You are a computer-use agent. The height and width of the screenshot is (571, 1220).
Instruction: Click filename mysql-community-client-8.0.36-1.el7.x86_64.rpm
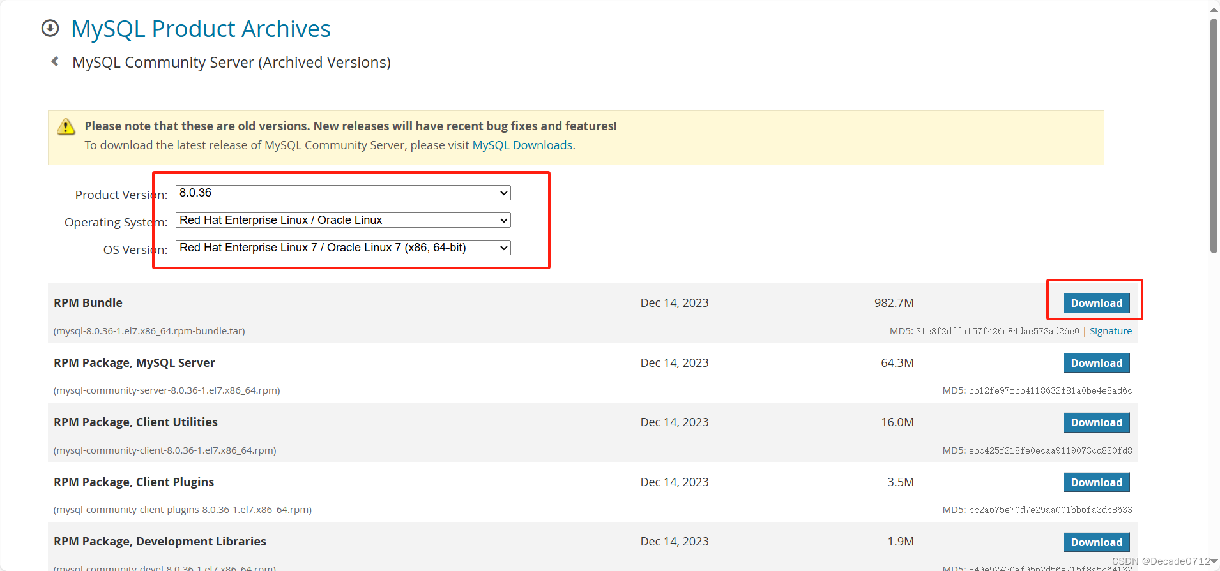coord(165,450)
